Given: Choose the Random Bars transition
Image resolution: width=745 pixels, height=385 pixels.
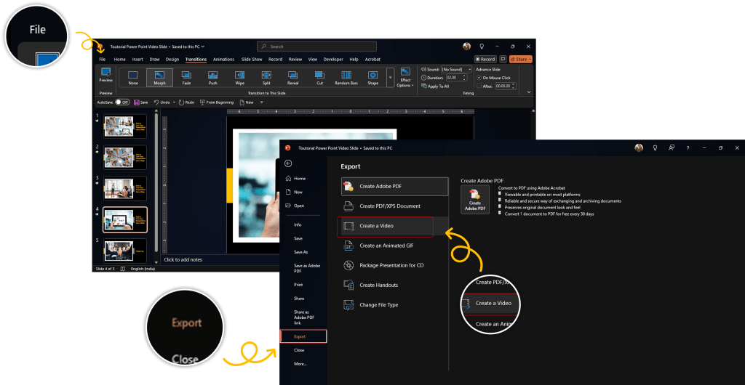Looking at the screenshot, I should click(346, 77).
